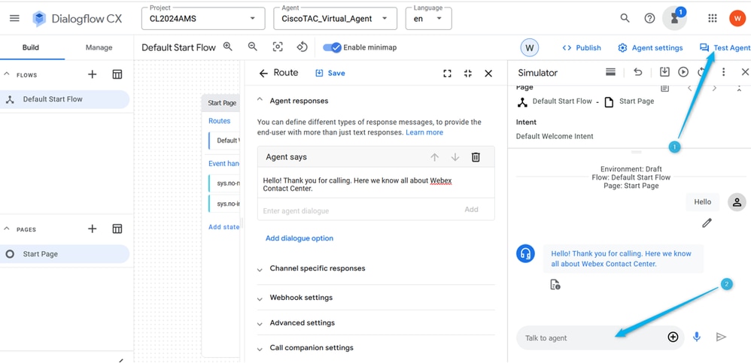Click the Dialogflow CX logo

click(x=77, y=19)
